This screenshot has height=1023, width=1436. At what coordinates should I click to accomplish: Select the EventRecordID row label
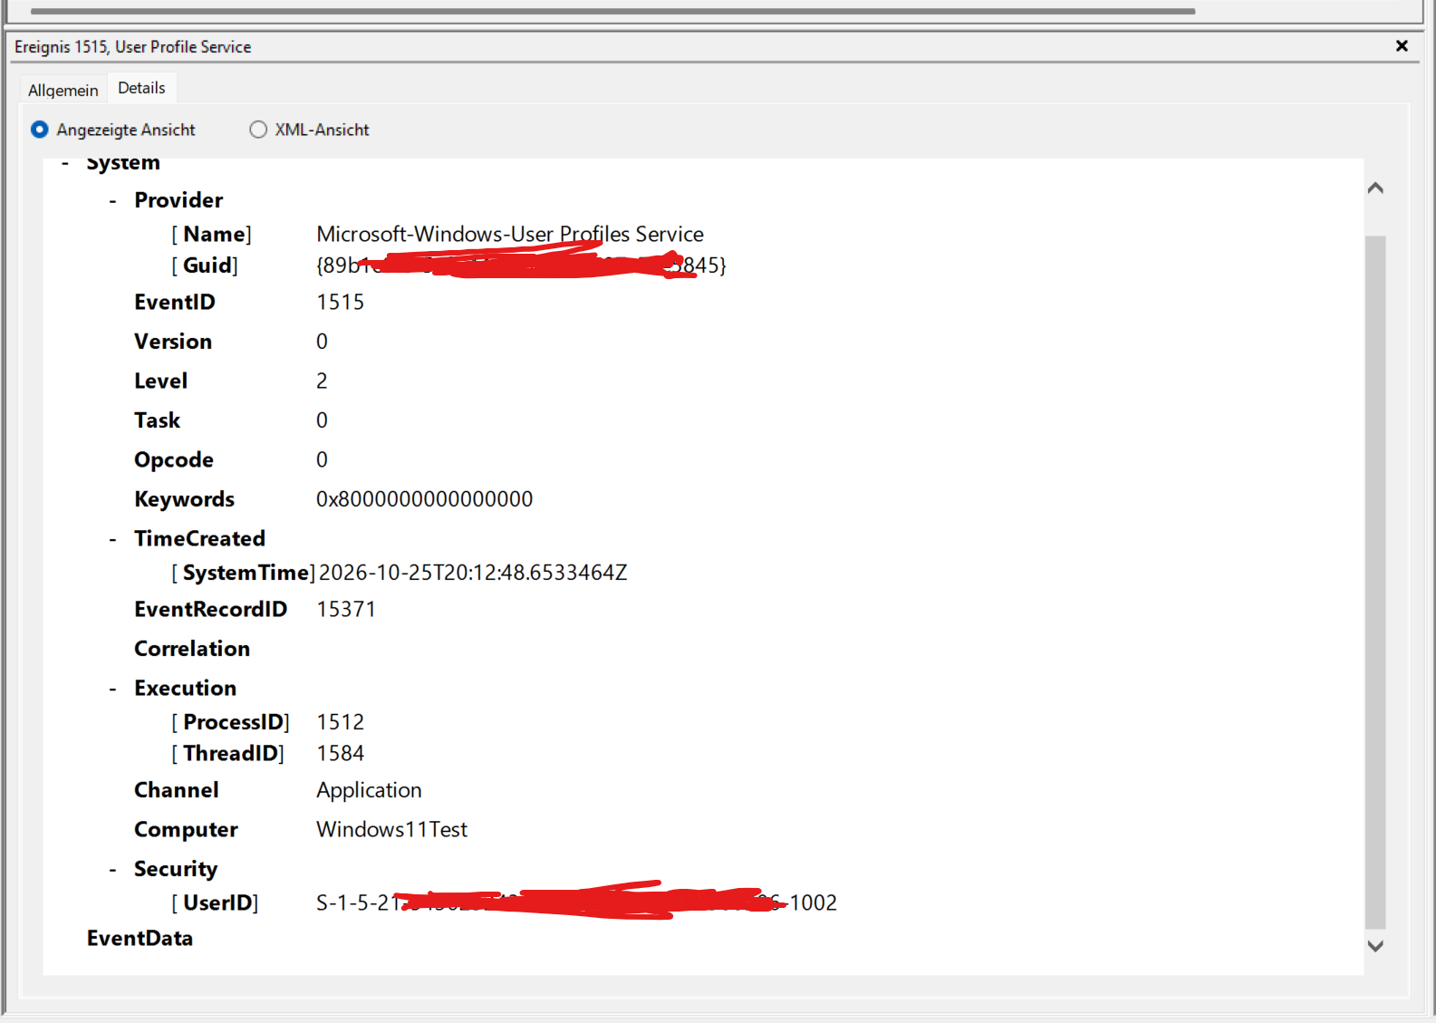(x=210, y=609)
